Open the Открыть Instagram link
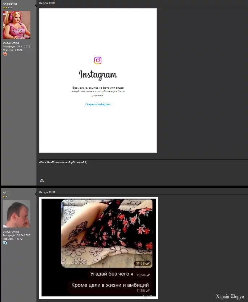Screen dimensions: 248x302 (98, 104)
